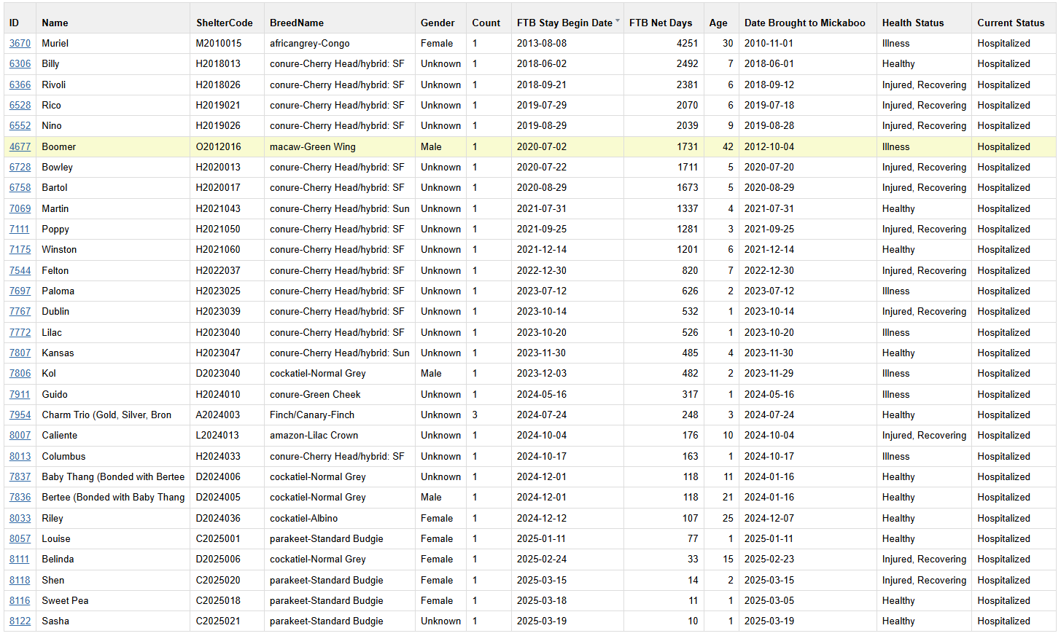
Task: Select the highlighted Boomer macaw-Green Wing row
Action: (x=312, y=147)
